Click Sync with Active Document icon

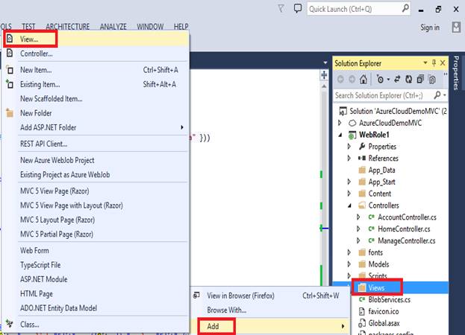pyautogui.click(x=397, y=79)
